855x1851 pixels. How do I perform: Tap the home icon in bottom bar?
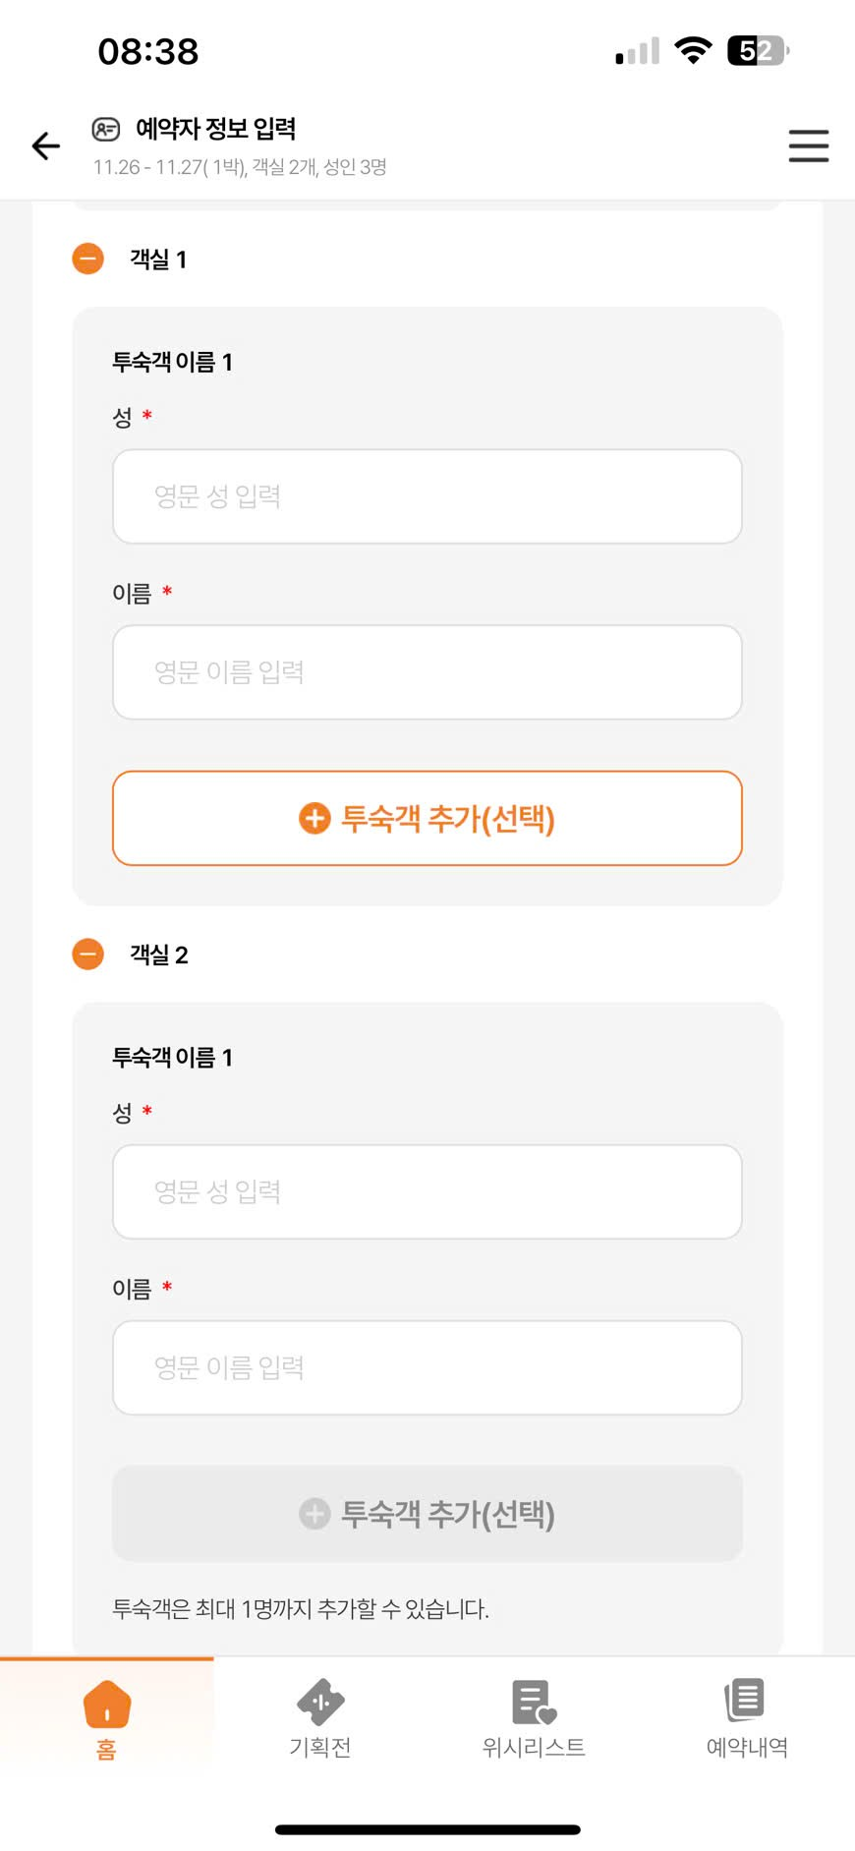tap(107, 1704)
